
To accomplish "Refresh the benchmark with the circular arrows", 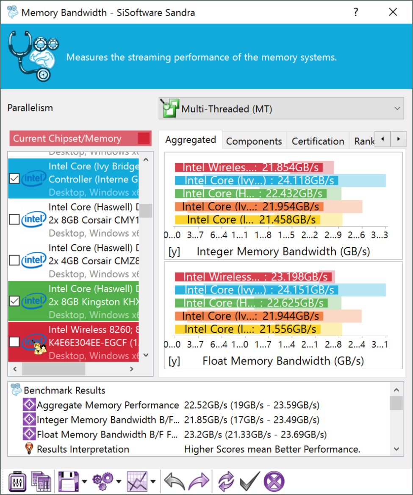I will [226, 482].
